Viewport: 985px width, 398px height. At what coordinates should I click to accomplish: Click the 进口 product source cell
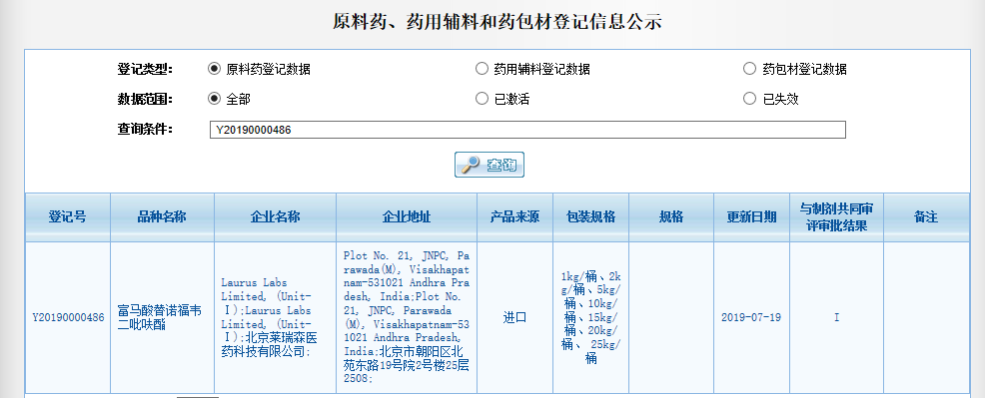pos(515,318)
